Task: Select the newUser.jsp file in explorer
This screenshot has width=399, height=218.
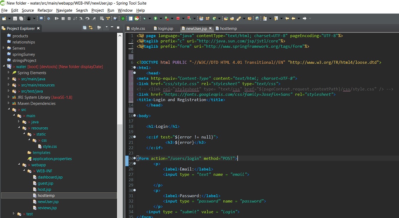Action: click(47, 202)
